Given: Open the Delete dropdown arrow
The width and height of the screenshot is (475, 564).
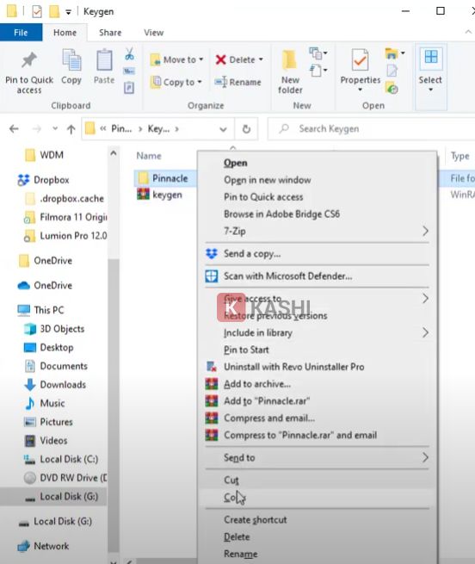Looking at the screenshot, I should point(261,59).
